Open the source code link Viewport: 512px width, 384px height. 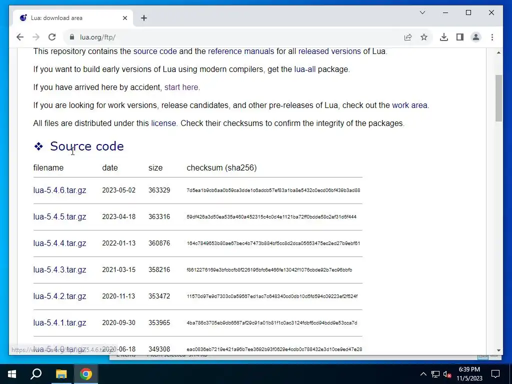pyautogui.click(x=155, y=51)
